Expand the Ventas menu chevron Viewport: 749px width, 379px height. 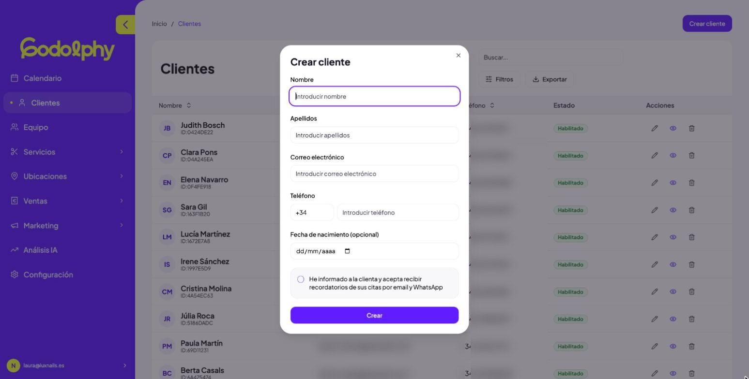122,201
